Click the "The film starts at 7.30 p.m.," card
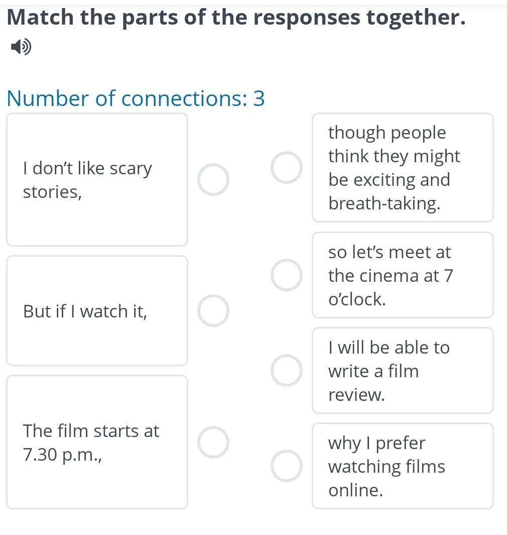The width and height of the screenshot is (507, 535). (x=97, y=442)
